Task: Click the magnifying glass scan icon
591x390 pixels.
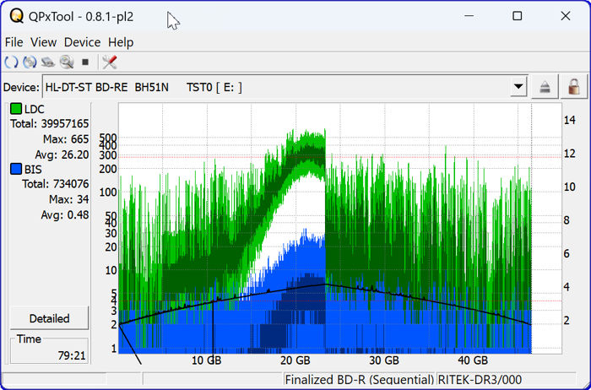Action: [67, 62]
